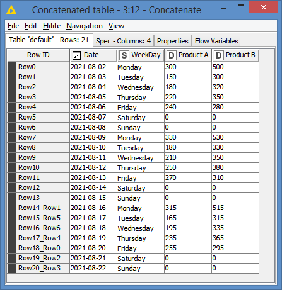Click the Row ID column header

click(x=38, y=55)
